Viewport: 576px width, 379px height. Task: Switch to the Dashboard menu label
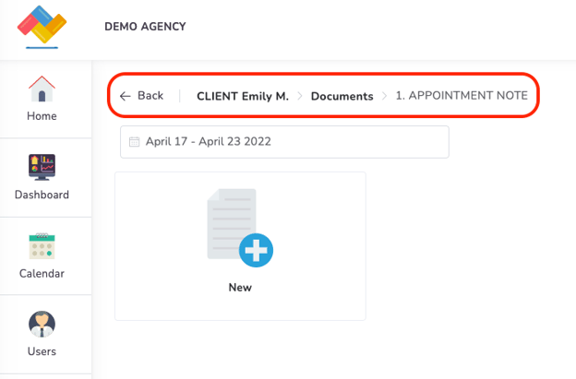pyautogui.click(x=42, y=195)
